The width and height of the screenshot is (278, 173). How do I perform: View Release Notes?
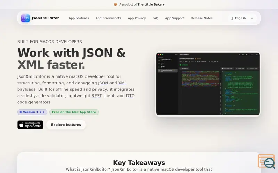[x=202, y=18]
